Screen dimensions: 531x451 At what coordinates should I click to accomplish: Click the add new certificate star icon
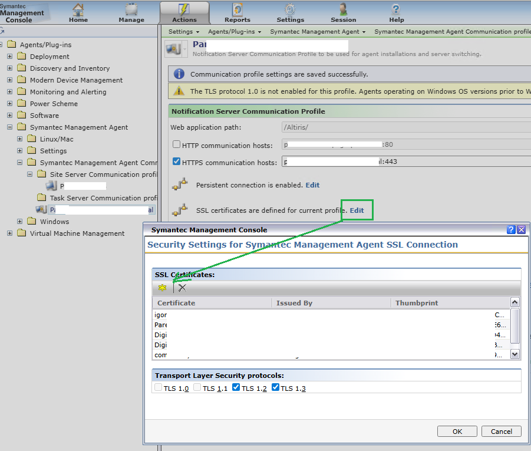163,288
